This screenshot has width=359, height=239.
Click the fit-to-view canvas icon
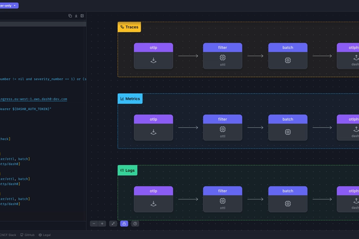coord(113,223)
